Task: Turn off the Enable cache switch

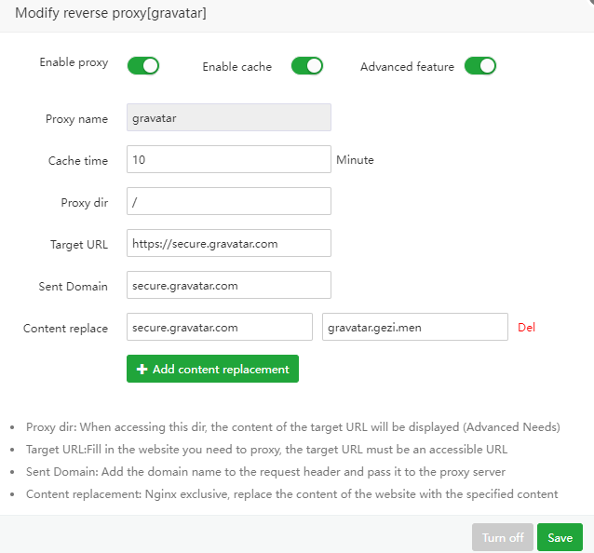Action: click(x=306, y=65)
